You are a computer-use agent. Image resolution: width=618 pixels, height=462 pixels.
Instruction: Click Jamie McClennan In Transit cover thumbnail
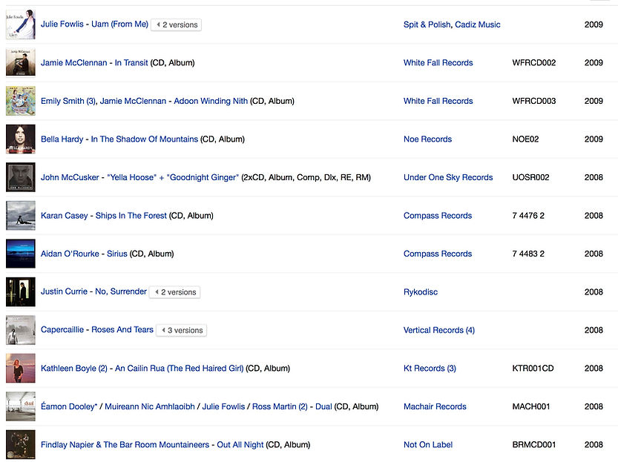[20, 63]
